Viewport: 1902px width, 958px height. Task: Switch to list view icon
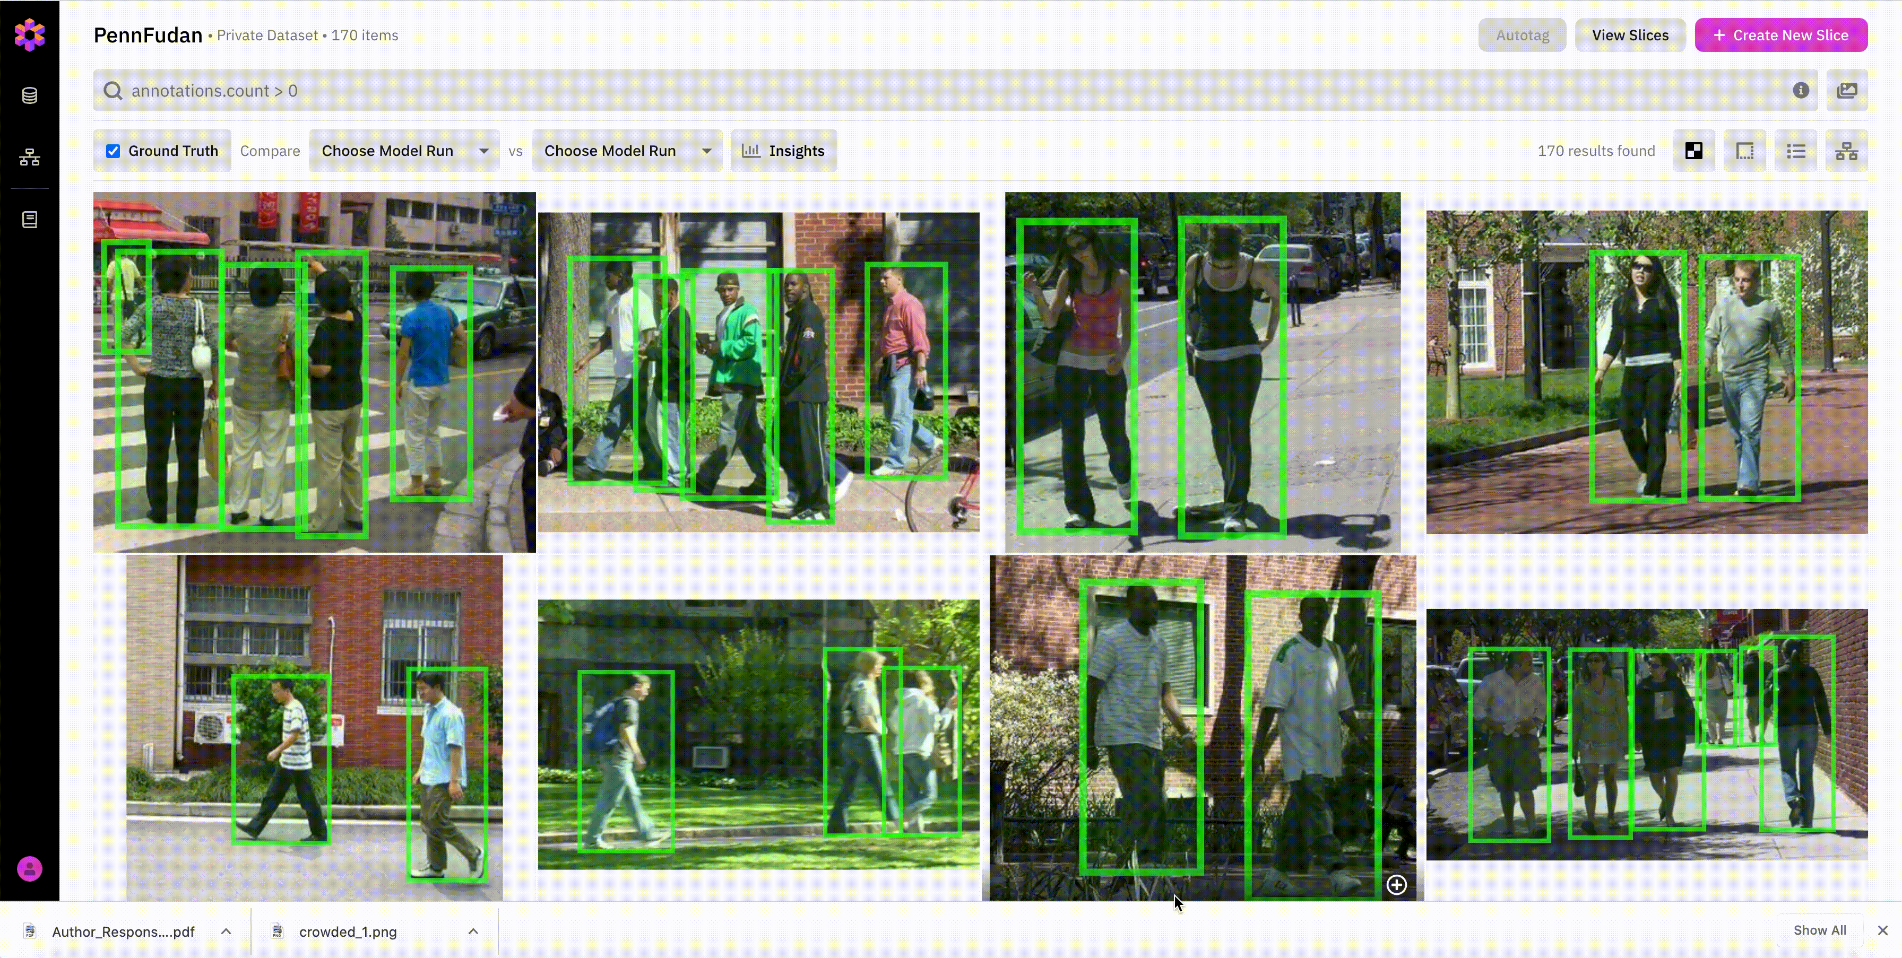pyautogui.click(x=1796, y=151)
